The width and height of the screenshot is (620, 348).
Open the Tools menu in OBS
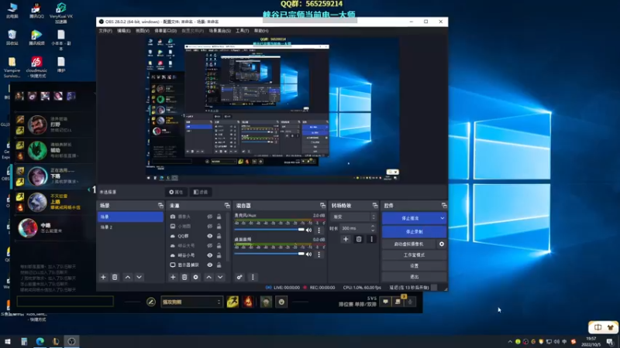242,31
